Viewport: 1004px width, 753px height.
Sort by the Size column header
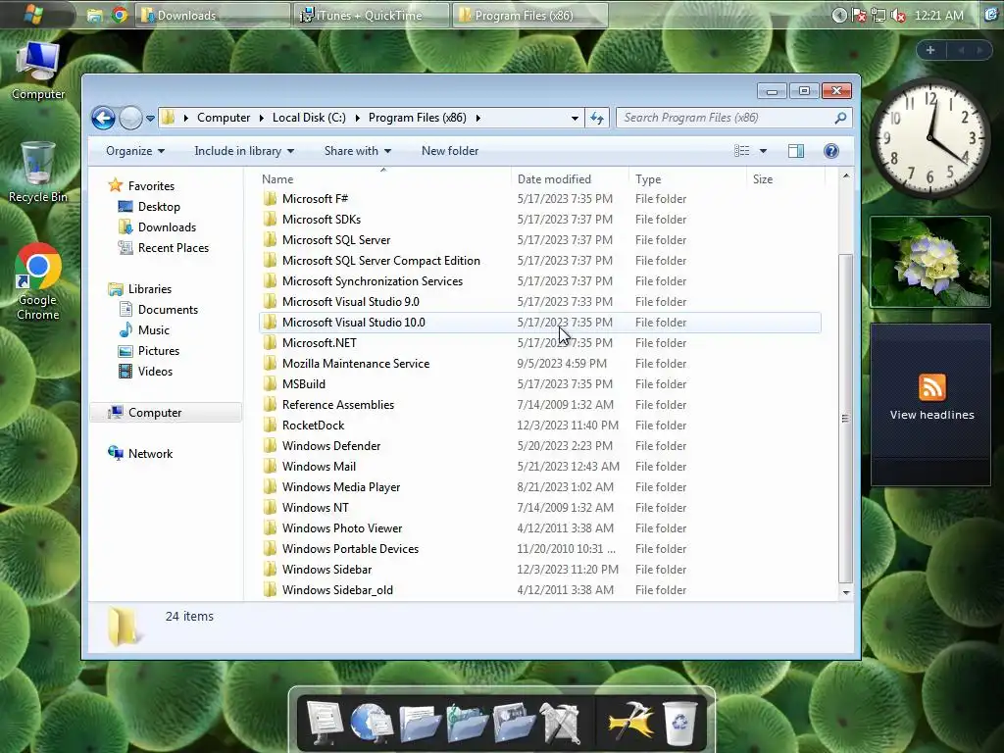(762, 179)
